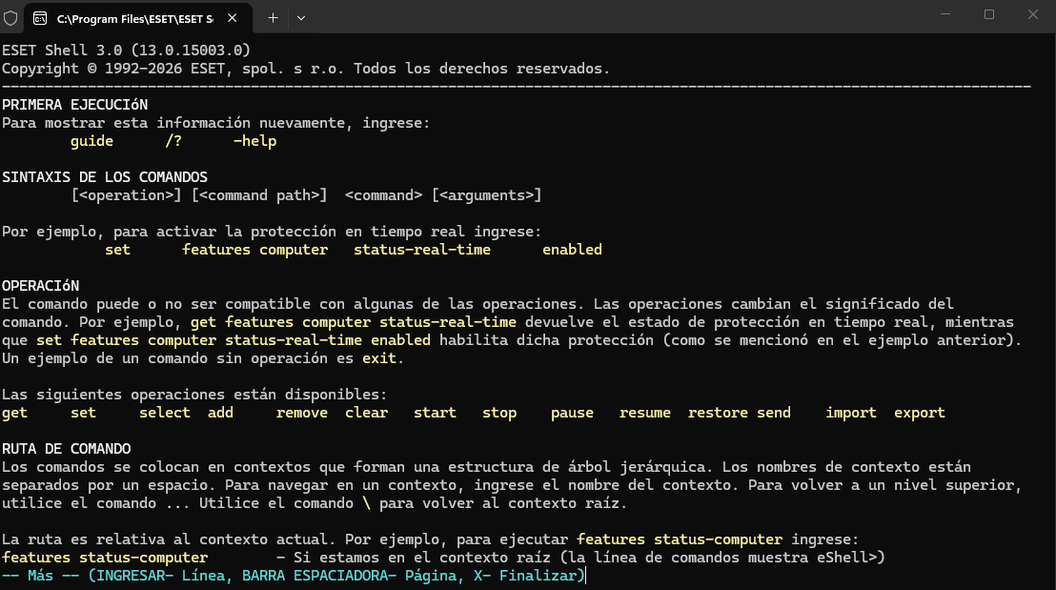The image size is (1056, 590).
Task: Click the 'OPERACIÓN' heading
Action: point(40,286)
